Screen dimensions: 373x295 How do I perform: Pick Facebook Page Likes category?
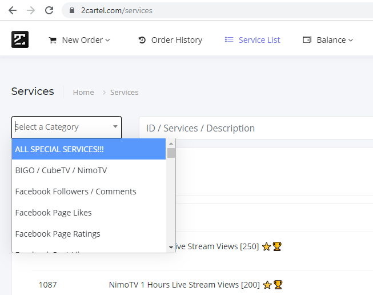click(89, 213)
